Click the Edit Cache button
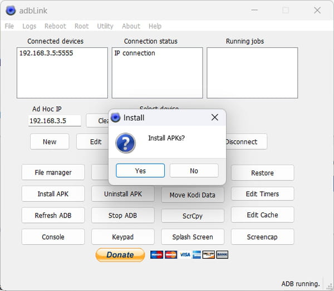This screenshot has width=334, height=291. click(x=262, y=215)
